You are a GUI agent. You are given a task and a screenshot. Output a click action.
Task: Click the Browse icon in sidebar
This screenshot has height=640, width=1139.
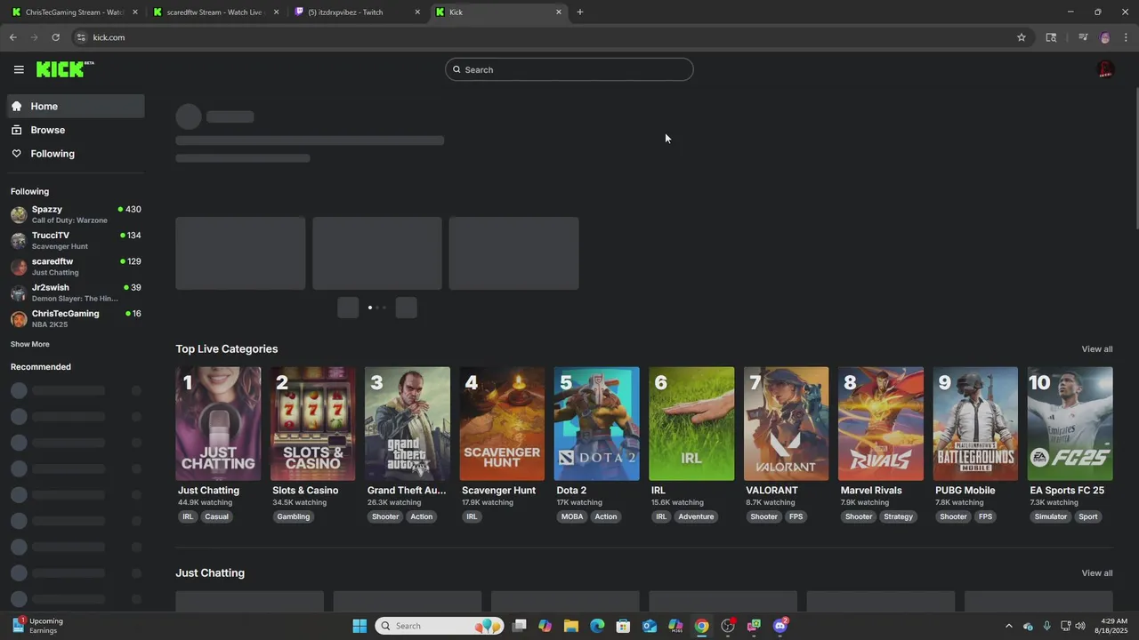click(x=17, y=130)
